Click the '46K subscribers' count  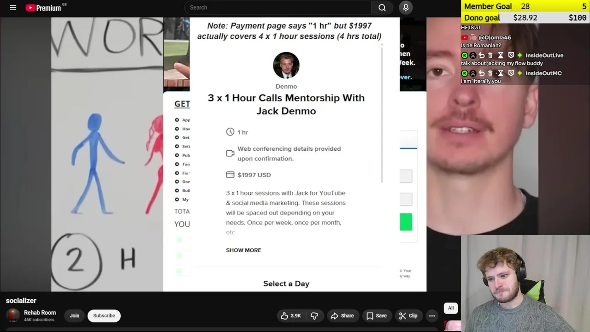coord(39,320)
